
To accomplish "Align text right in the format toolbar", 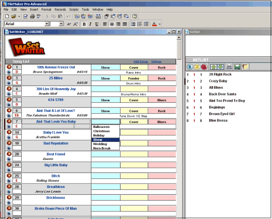I will tap(118, 24).
